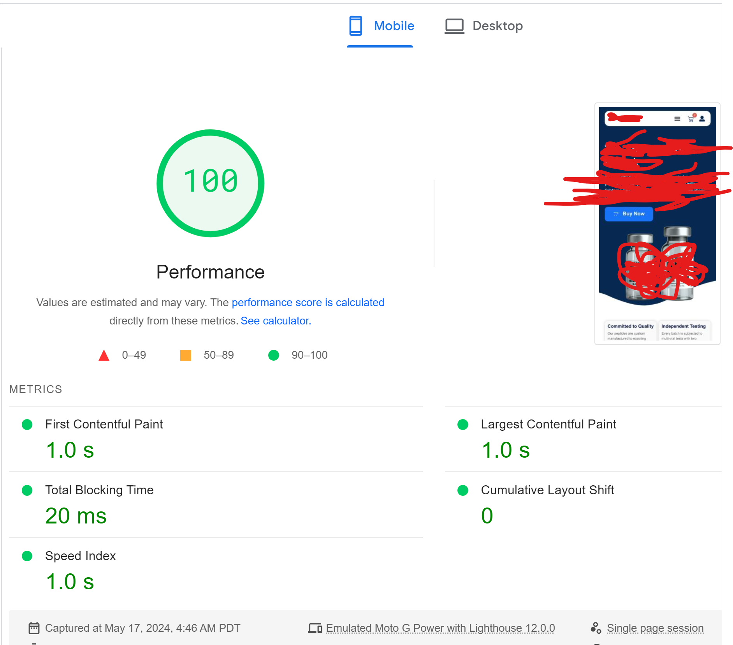Image resolution: width=733 pixels, height=645 pixels.
Task: Click the 100 performance score gauge
Action: click(210, 183)
